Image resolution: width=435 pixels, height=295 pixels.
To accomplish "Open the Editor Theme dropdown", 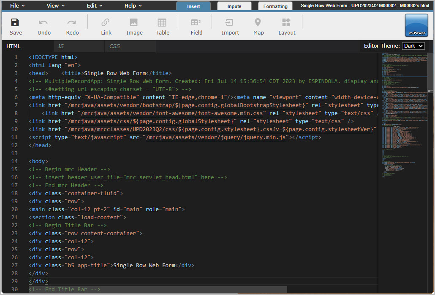I will 413,46.
